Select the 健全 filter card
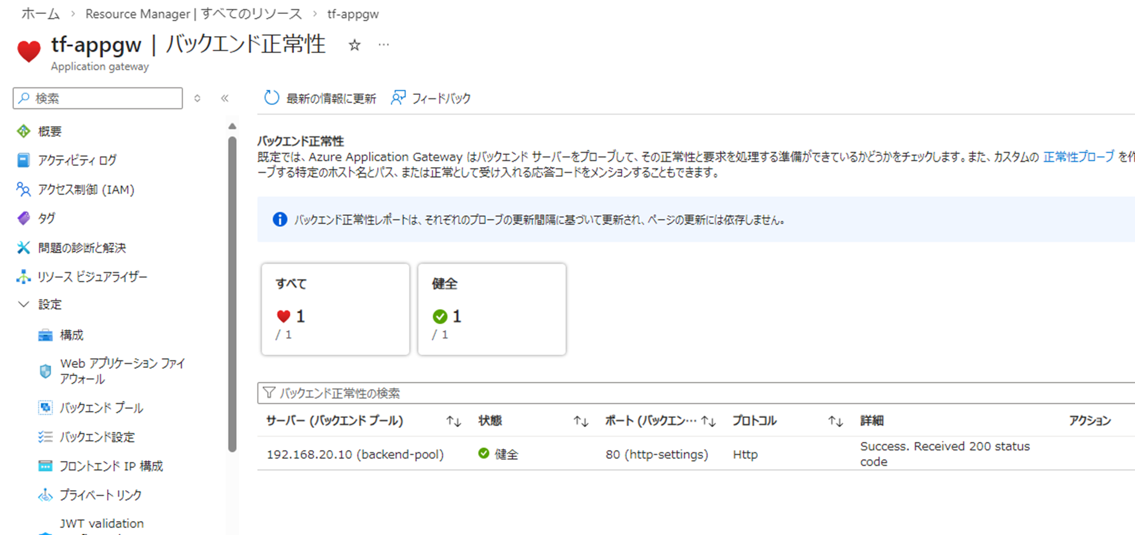 point(491,309)
